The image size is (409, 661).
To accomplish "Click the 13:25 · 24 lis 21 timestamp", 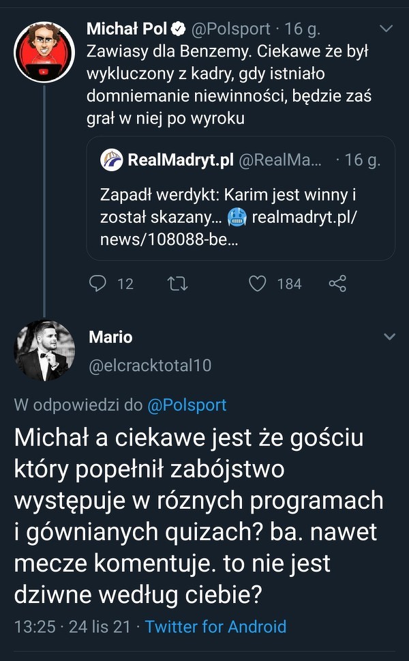I will pyautogui.click(x=72, y=626).
